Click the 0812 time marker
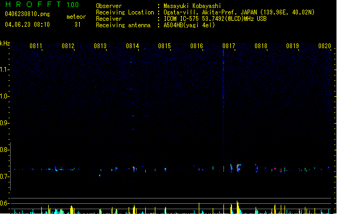Viewport: 337px width, 214px height. 68,46
